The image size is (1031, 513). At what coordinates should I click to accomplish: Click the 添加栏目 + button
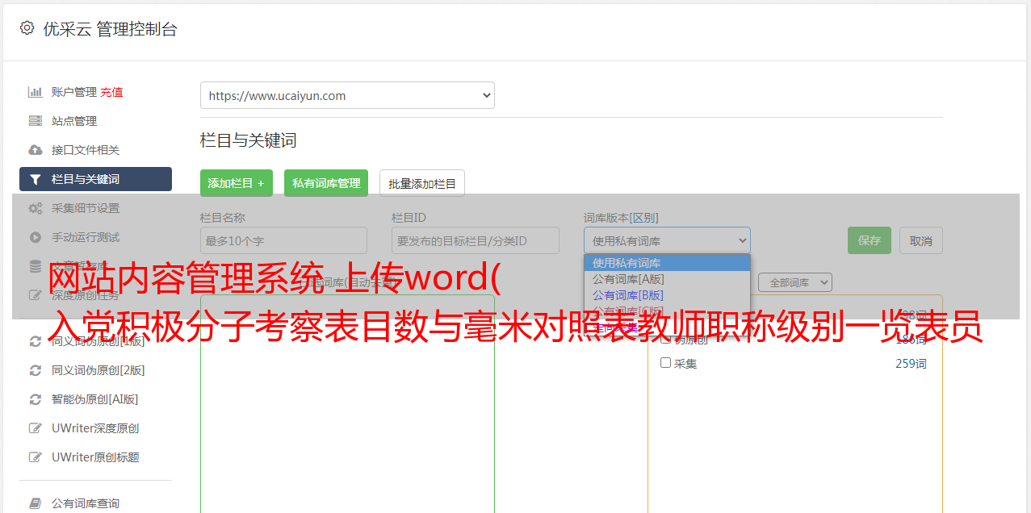237,183
